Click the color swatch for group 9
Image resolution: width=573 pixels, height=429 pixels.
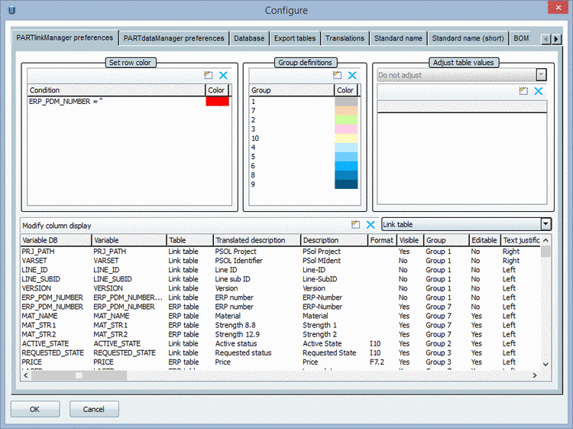coord(346,184)
